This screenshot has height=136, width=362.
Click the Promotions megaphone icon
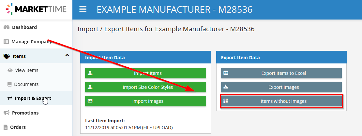tap(7, 113)
